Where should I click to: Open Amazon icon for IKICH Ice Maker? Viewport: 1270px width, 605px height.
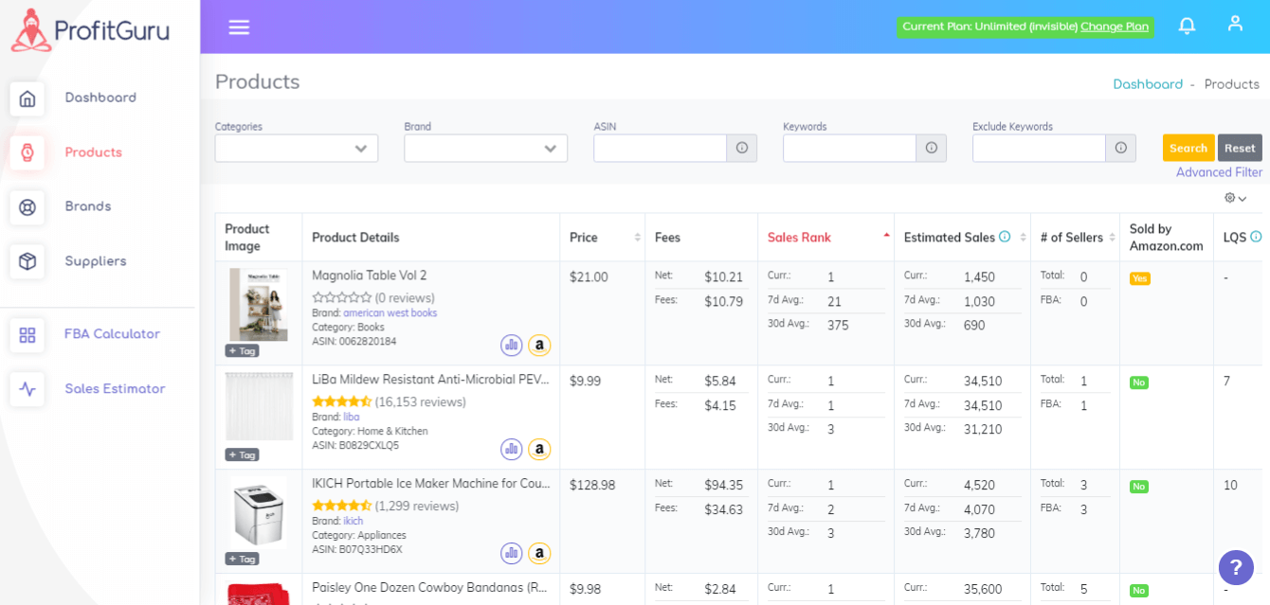pos(539,553)
